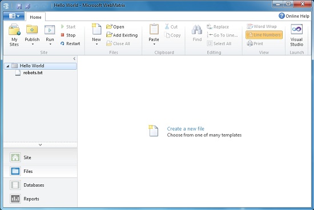Click the Save icon in title bar

[x=19, y=6]
